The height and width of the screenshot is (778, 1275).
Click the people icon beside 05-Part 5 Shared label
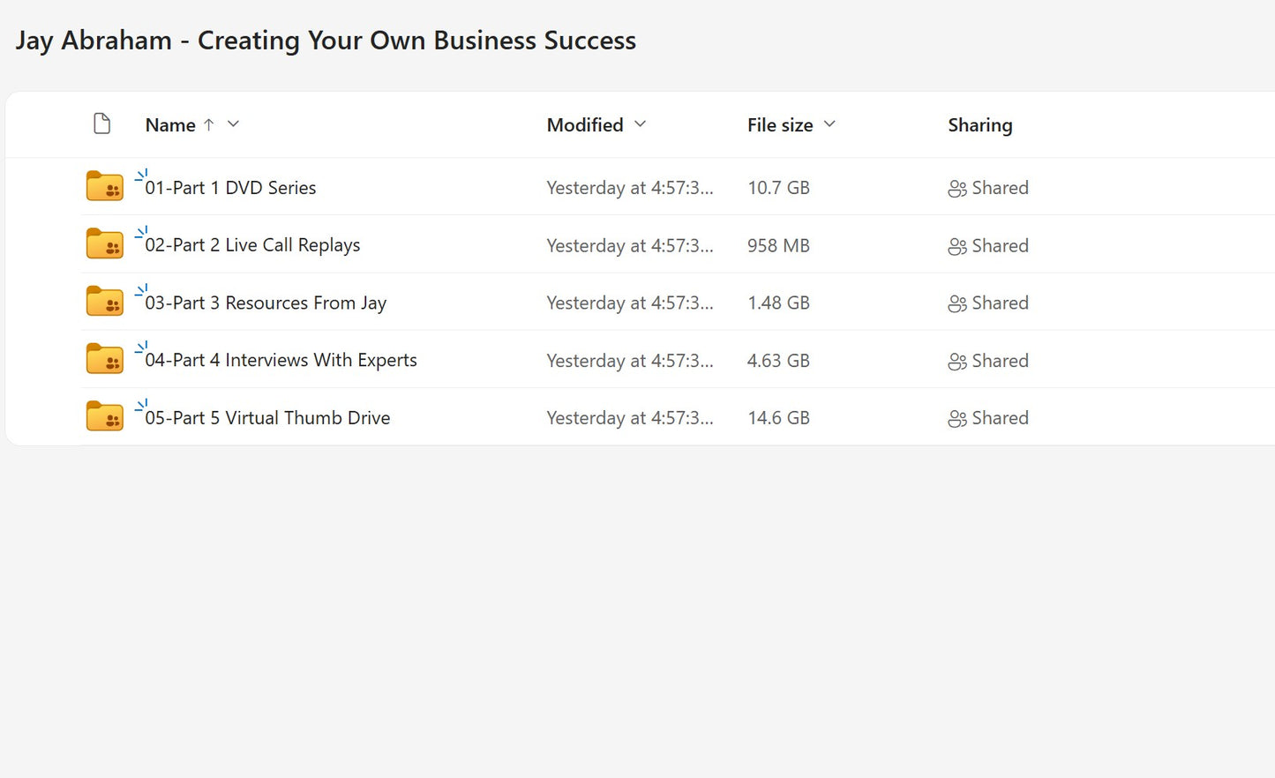[957, 418]
